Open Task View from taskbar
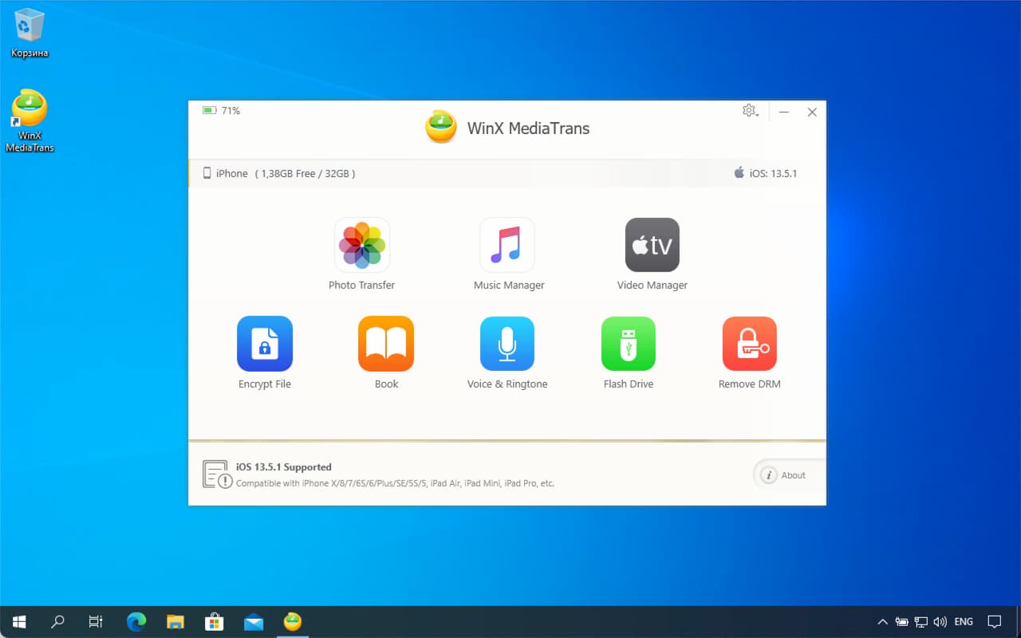 pos(96,622)
